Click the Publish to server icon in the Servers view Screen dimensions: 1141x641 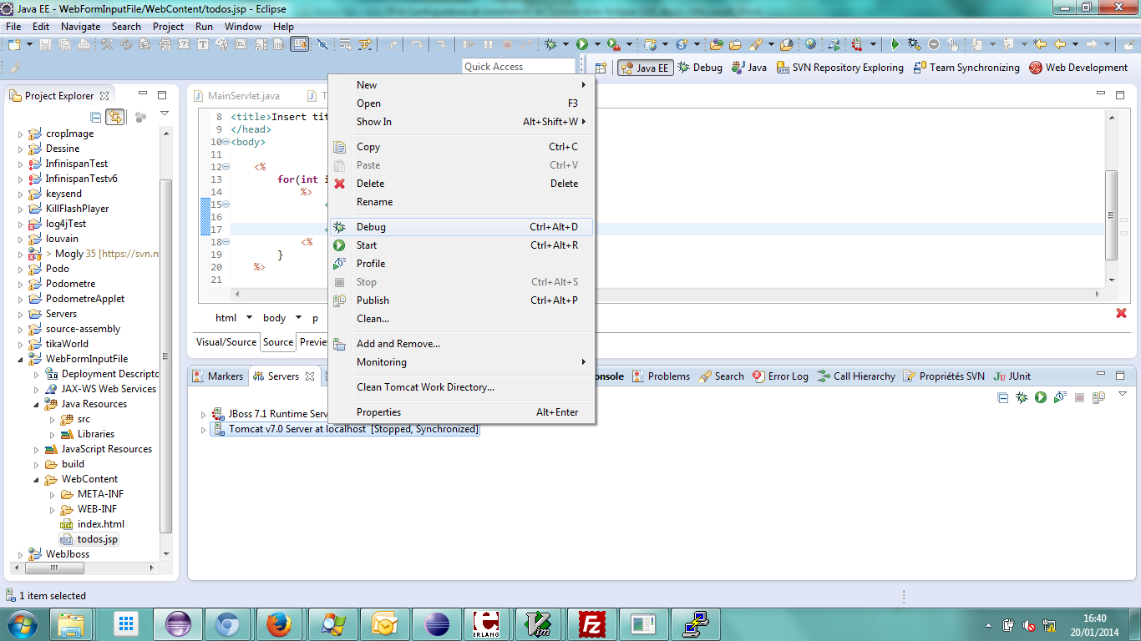click(1099, 397)
